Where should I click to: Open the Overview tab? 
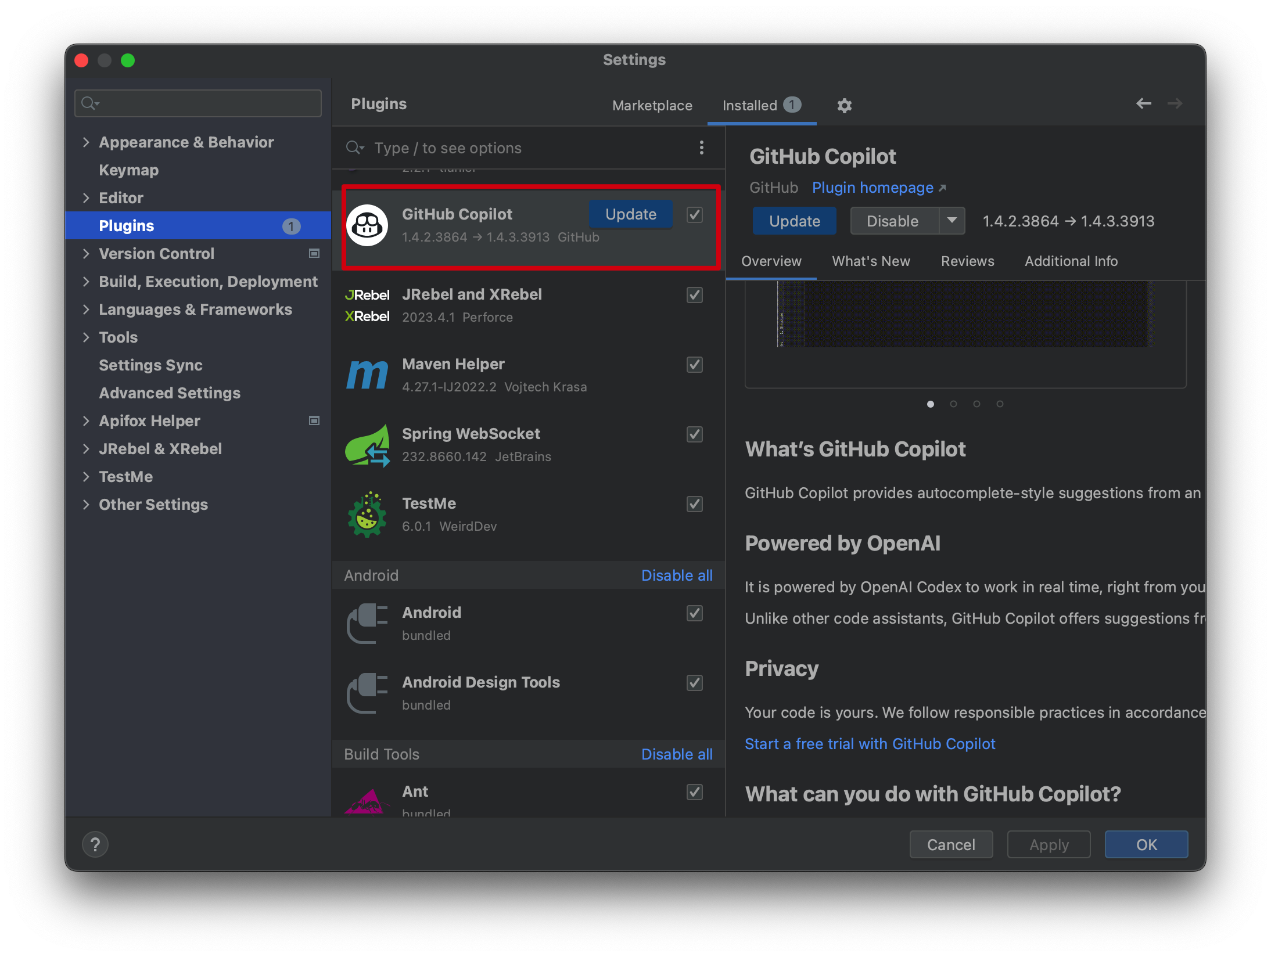(x=771, y=261)
